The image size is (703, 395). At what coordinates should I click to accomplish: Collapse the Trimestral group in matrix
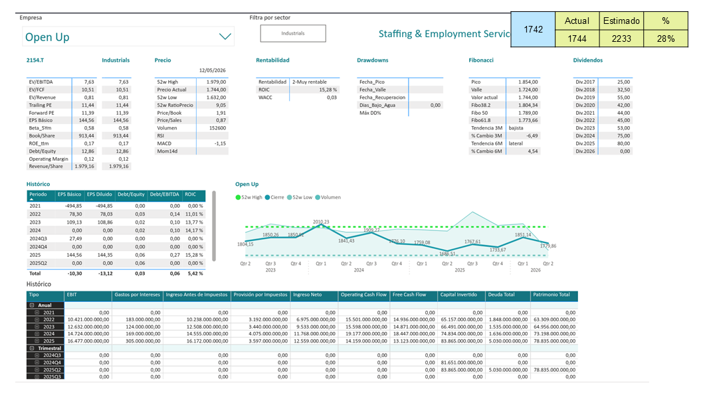(x=33, y=349)
